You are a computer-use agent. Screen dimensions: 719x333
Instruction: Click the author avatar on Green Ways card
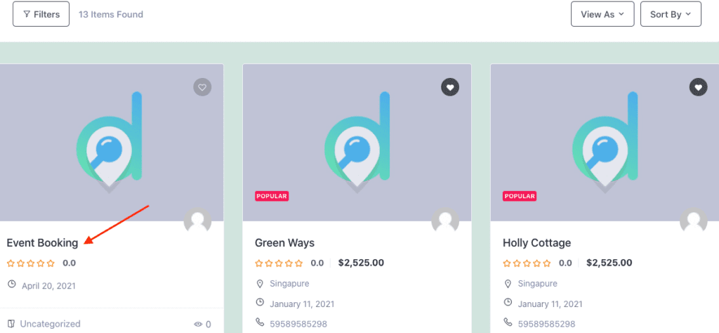pyautogui.click(x=445, y=221)
